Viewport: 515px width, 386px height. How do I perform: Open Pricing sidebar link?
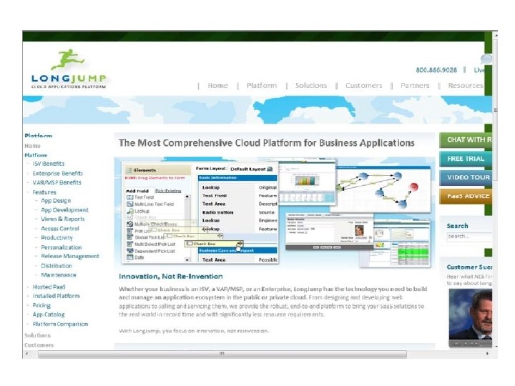[41, 305]
